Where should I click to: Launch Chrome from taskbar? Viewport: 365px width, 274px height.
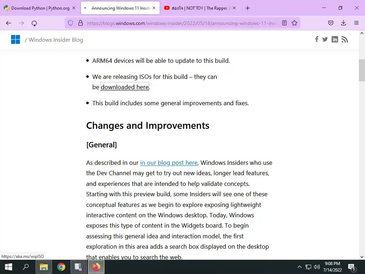point(61,267)
